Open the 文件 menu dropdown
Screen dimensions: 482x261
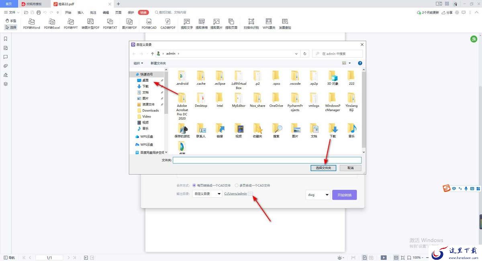(12, 12)
